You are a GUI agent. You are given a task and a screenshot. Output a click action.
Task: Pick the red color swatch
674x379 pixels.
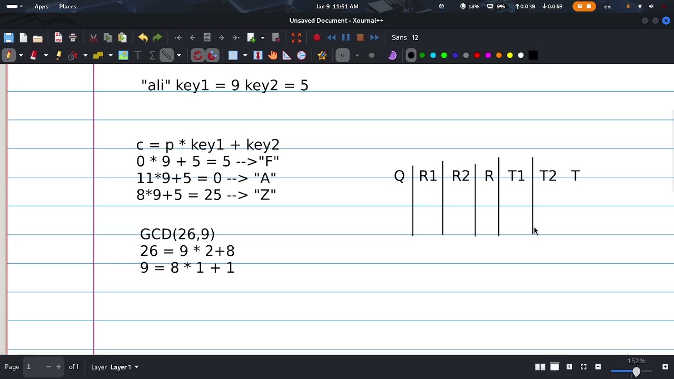[x=477, y=55]
